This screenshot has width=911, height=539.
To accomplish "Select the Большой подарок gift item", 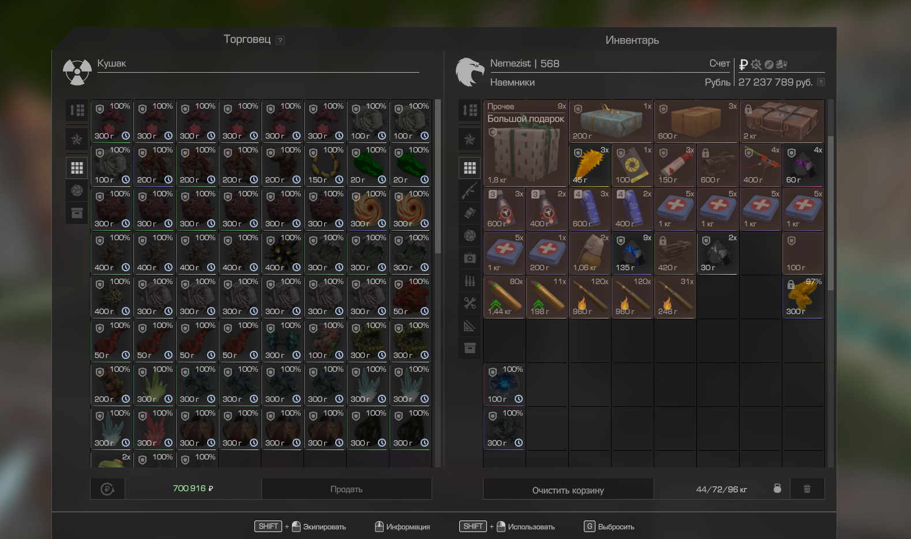I will [x=526, y=143].
